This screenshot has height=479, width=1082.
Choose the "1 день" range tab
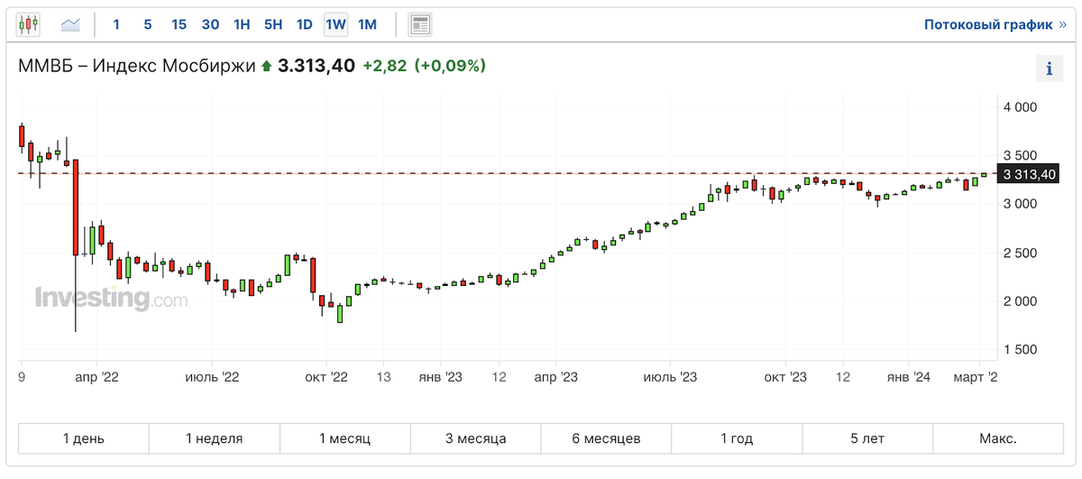tap(84, 438)
